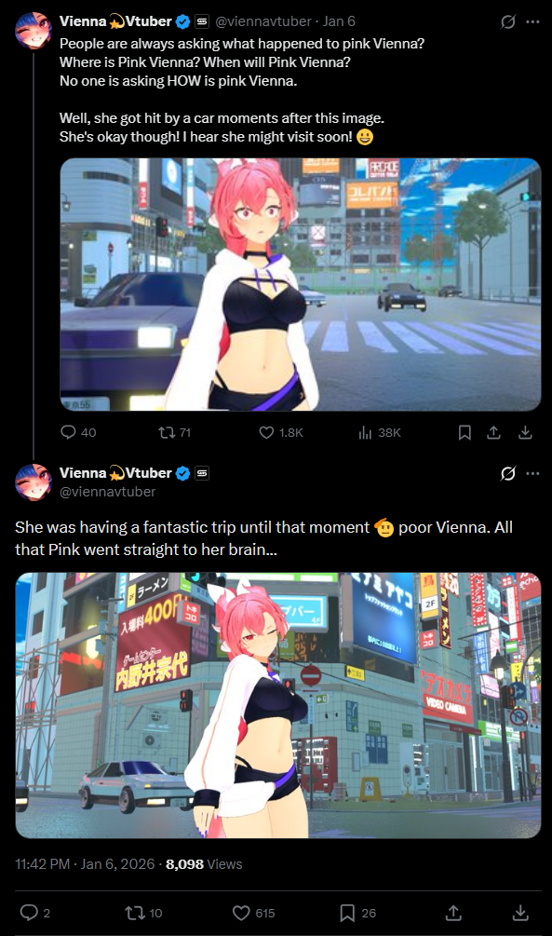Download media from the first tweet
This screenshot has width=552, height=936.
click(525, 432)
